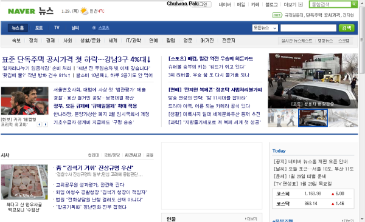This screenshot has height=222, width=365.
Task: Select the 영문 category
Action: tap(187, 41)
